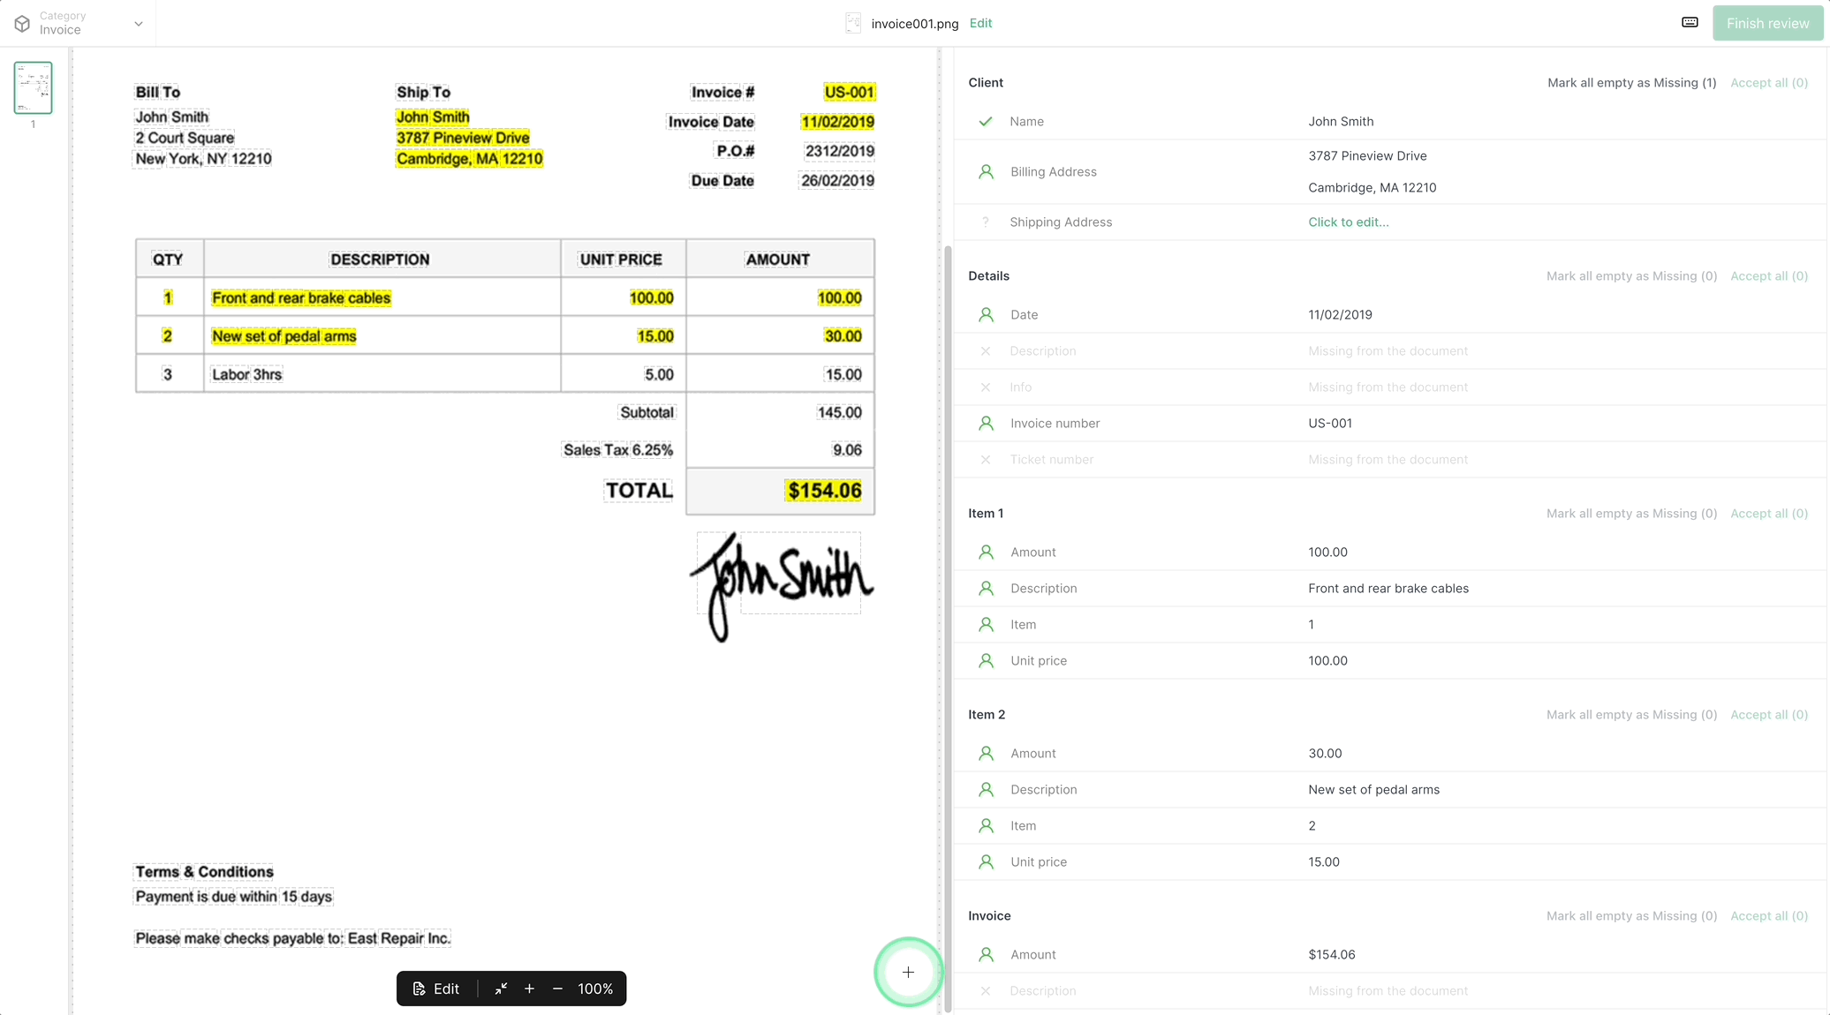Click the person icon next to Invoice number
Screen dimensions: 1830x1015
986,423
